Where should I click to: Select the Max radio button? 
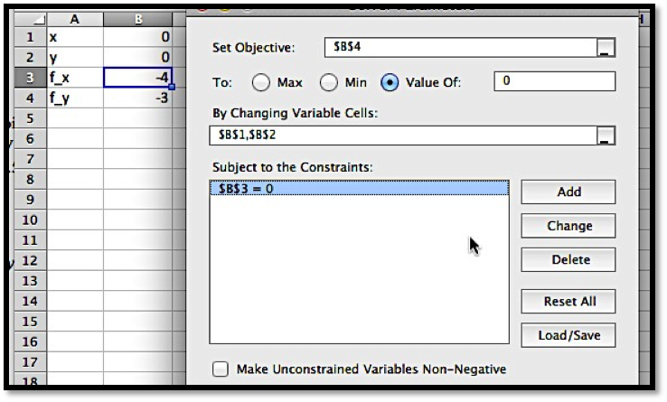click(x=261, y=82)
